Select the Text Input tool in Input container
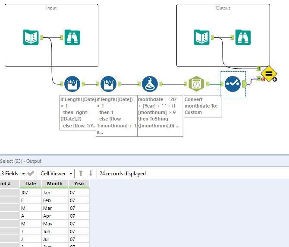Image resolution: width=289 pixels, height=247 pixels. (x=31, y=37)
